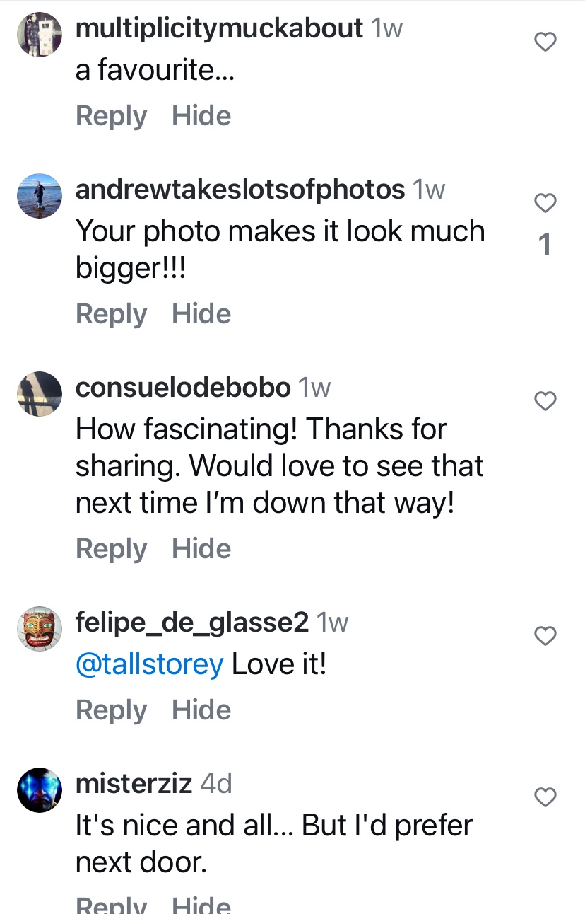
Task: Tap consuelodebobo's profile photo
Action: (x=40, y=394)
